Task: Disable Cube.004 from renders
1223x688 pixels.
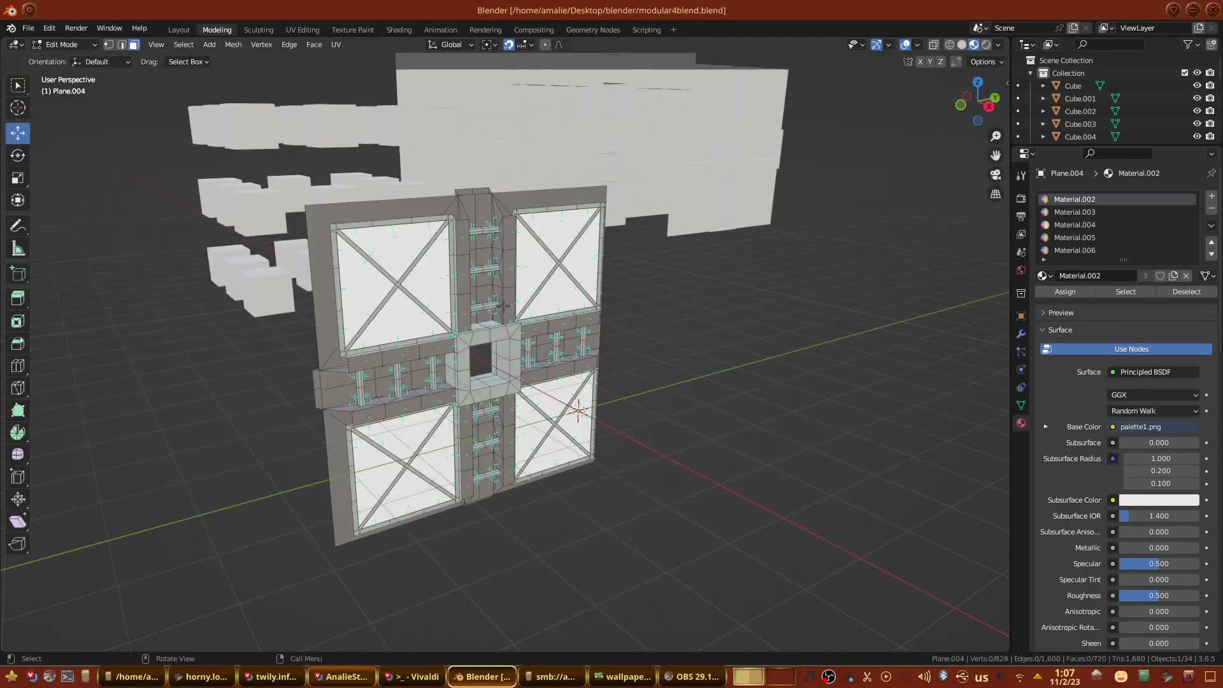Action: click(x=1210, y=136)
